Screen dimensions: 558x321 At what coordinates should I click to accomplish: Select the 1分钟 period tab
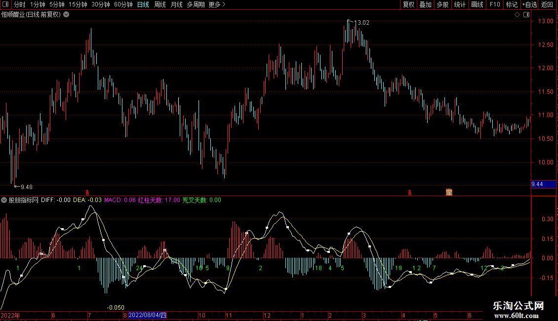pos(38,4)
